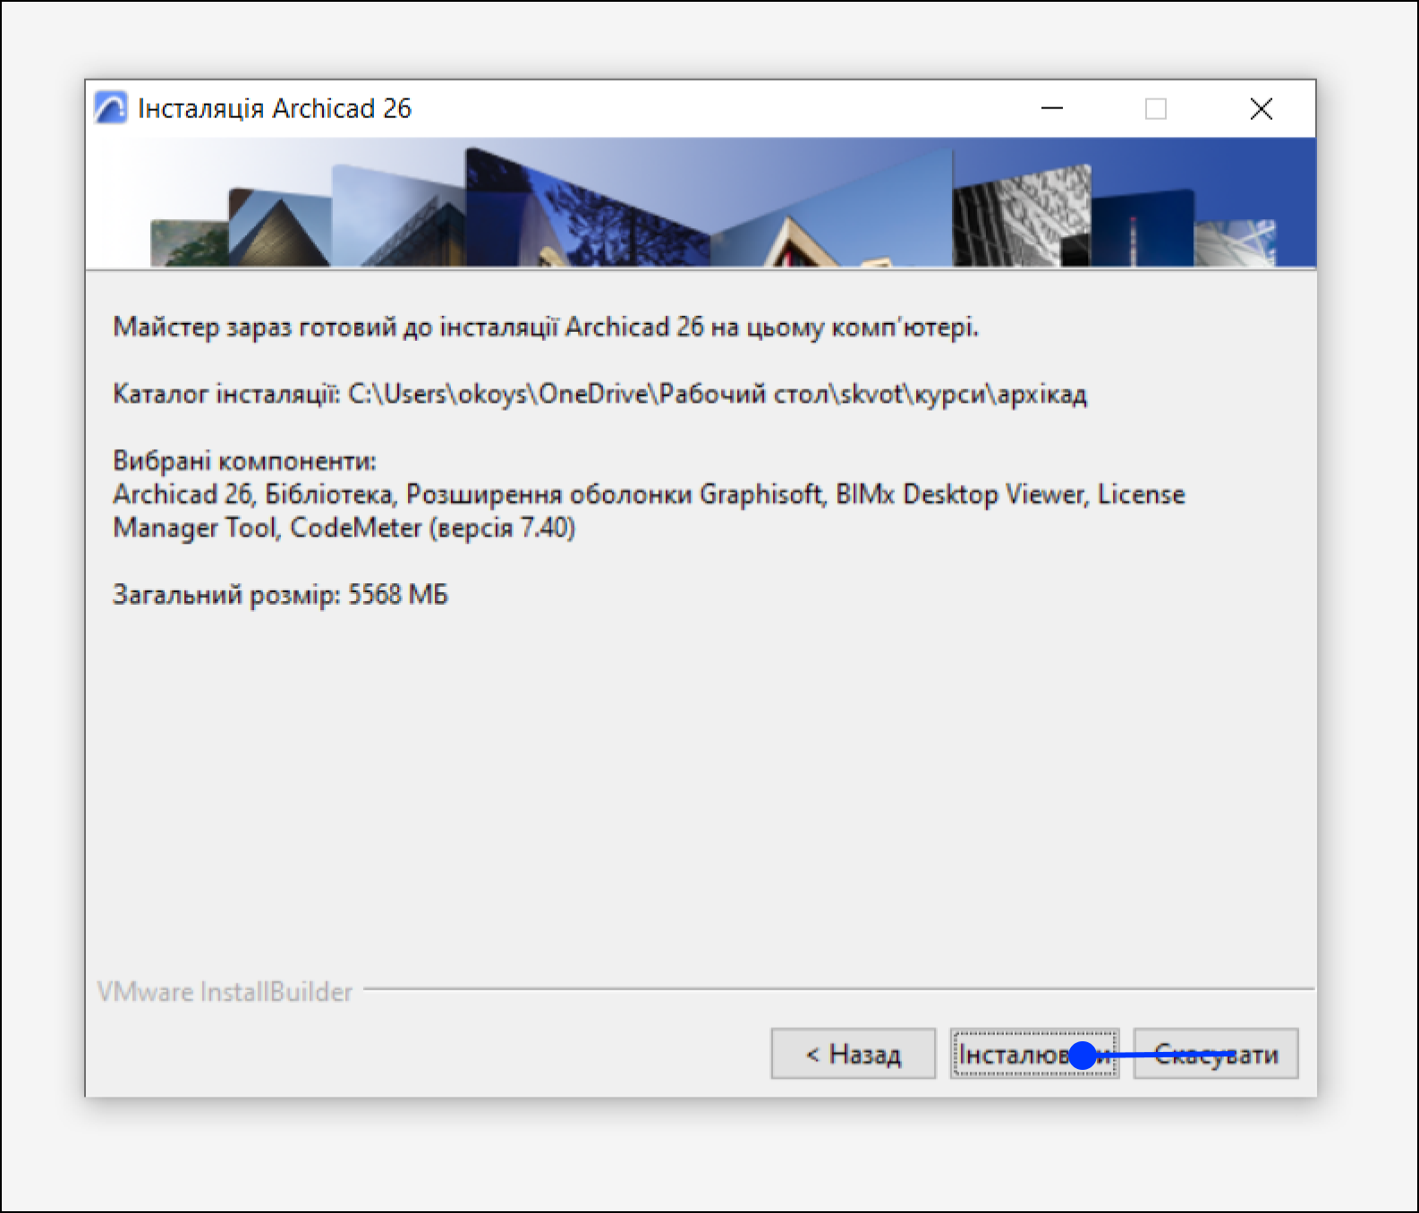Viewport: 1419px width, 1213px height.
Task: Minimize the Archicad 26 installer window
Action: pyautogui.click(x=1052, y=108)
